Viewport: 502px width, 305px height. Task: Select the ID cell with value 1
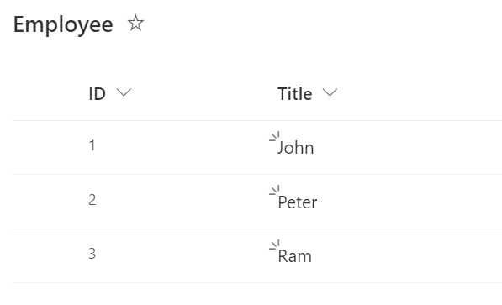92,145
